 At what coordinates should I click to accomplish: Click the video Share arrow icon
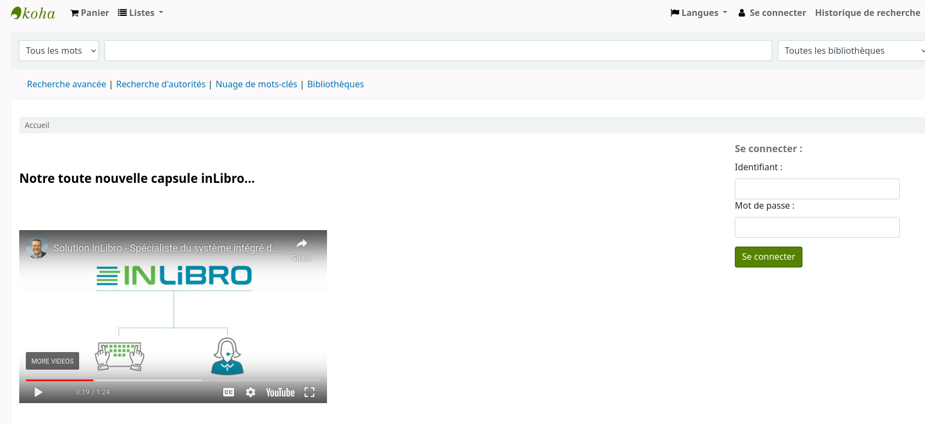[302, 244]
